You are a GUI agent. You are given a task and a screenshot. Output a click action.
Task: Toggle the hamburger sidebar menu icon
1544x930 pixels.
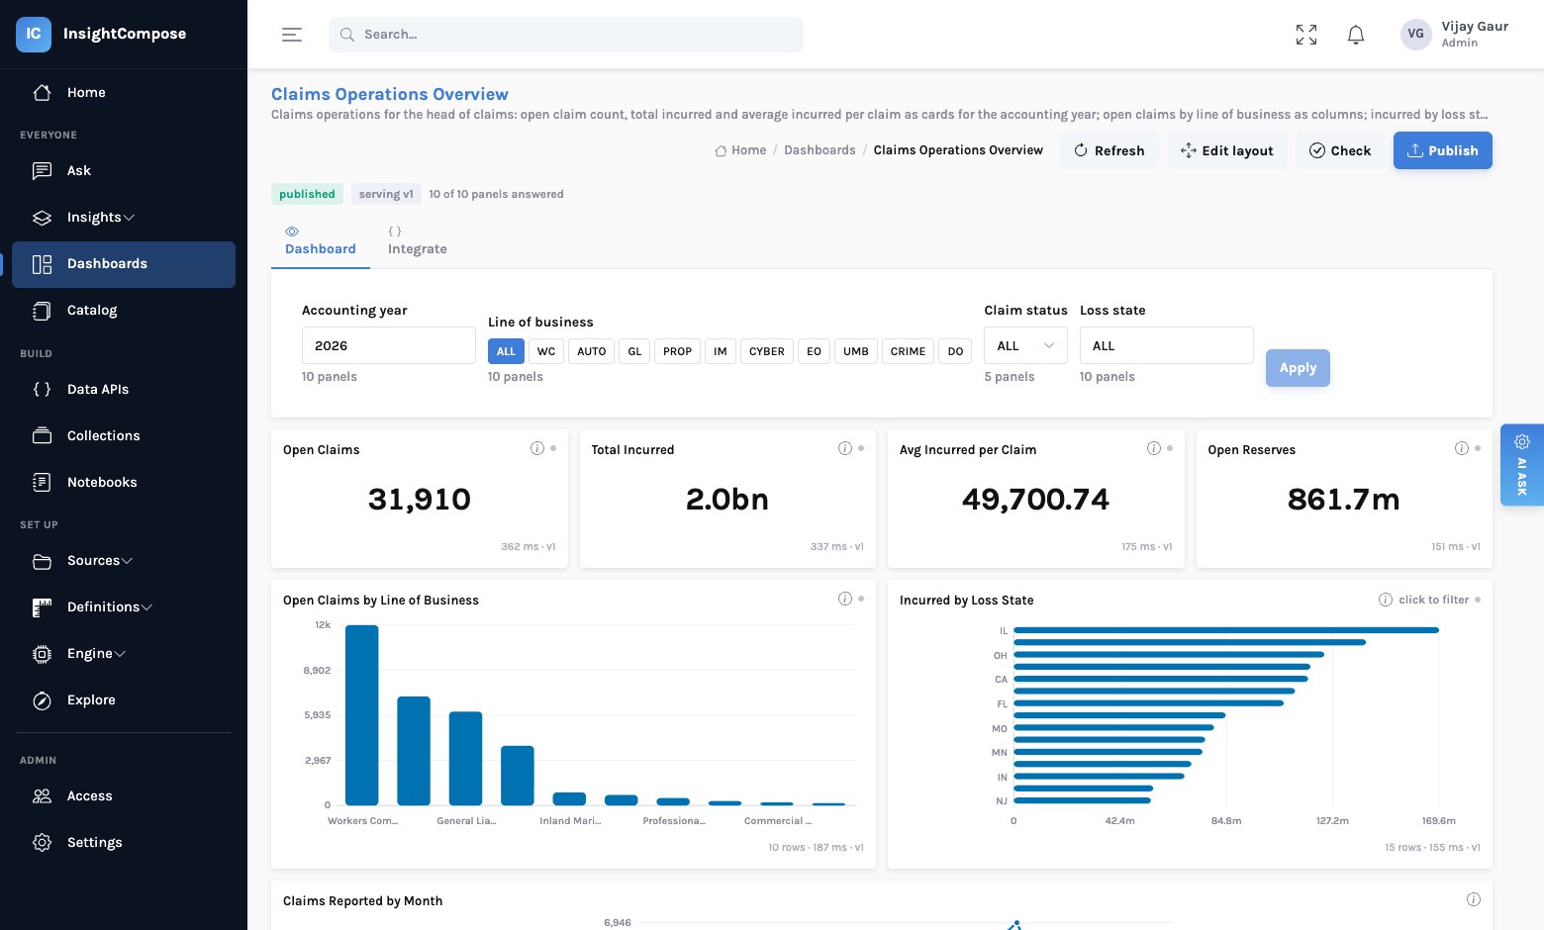coord(292,35)
